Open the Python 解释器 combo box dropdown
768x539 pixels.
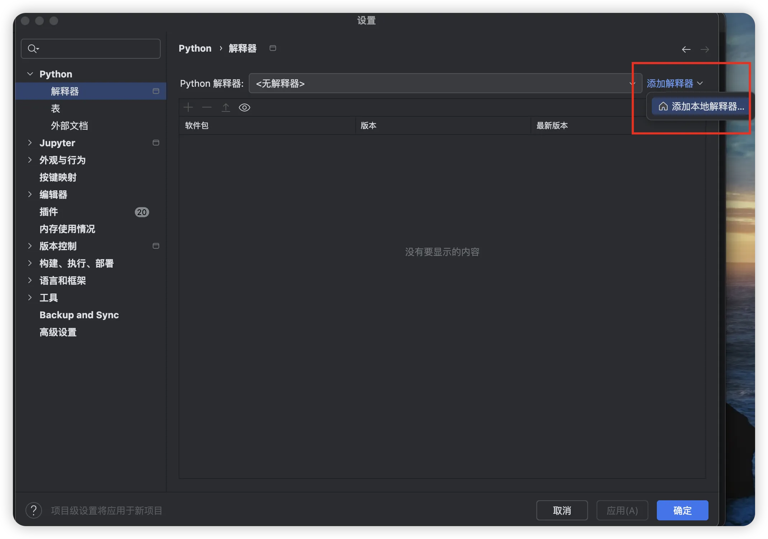445,84
